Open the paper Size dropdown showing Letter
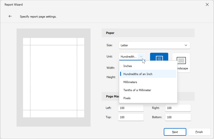 [x=154, y=45]
